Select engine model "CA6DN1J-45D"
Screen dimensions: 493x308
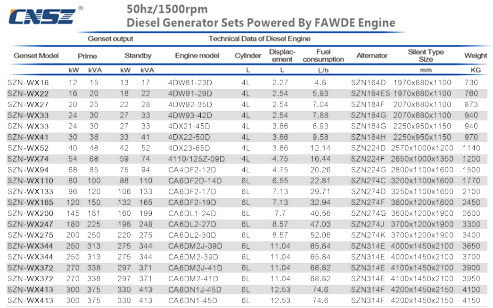pyautogui.click(x=195, y=290)
